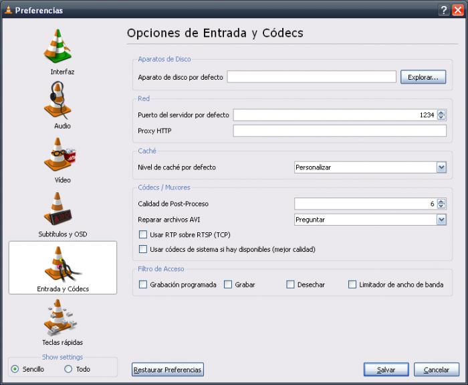Select the Entrada y Códecs label

click(x=63, y=289)
